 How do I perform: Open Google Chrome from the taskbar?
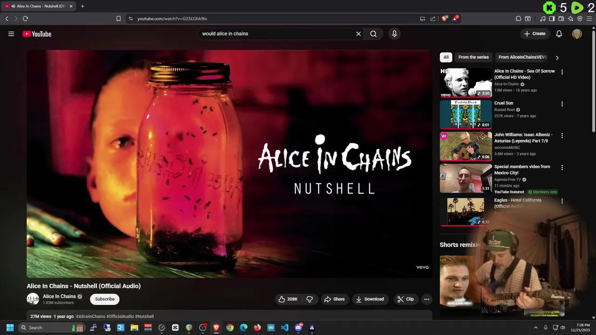pos(230,328)
